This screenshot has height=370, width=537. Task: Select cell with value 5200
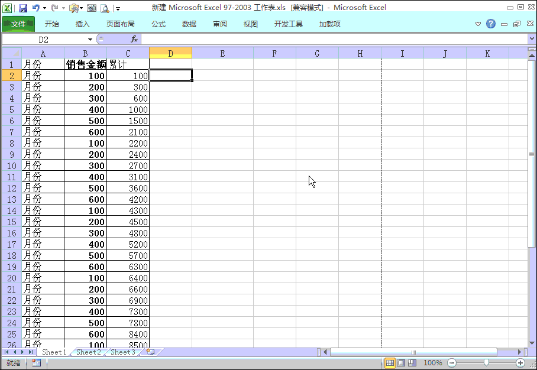pos(128,244)
